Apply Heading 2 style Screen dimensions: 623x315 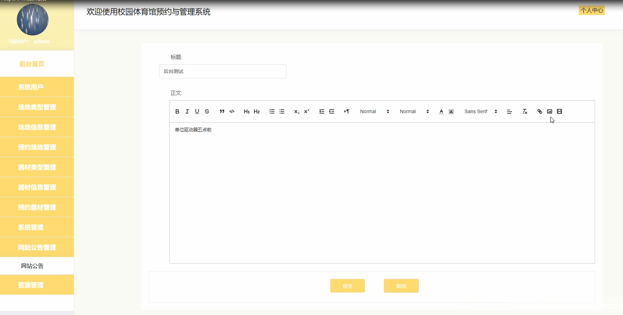257,111
